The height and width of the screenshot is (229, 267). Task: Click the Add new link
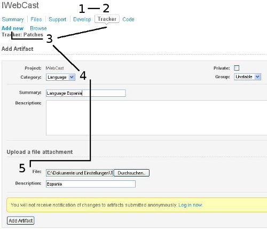(x=12, y=28)
